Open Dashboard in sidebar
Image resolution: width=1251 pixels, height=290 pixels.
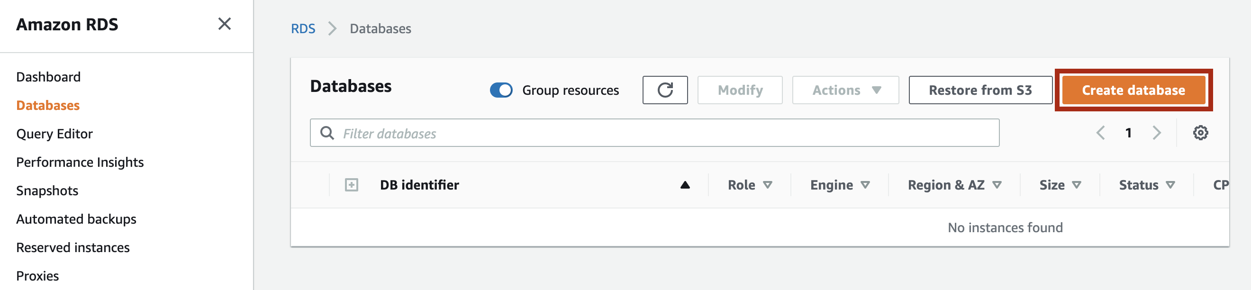[x=48, y=77]
